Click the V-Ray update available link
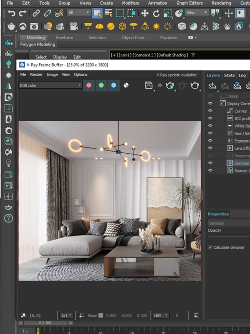This screenshot has width=250, height=334. [177, 75]
